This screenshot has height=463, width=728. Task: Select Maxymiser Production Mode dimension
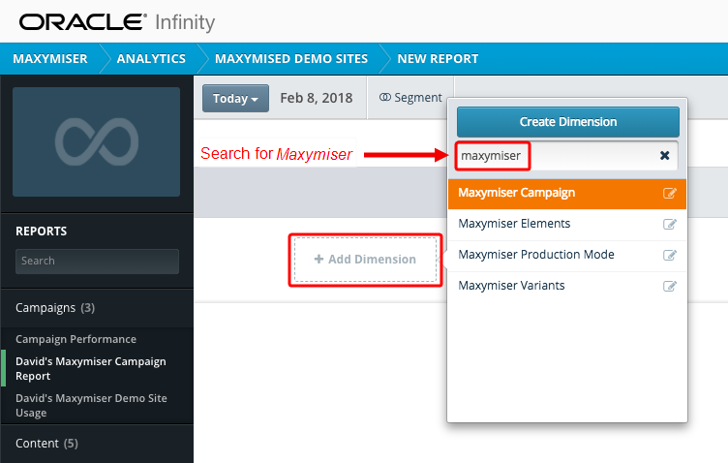(567, 255)
